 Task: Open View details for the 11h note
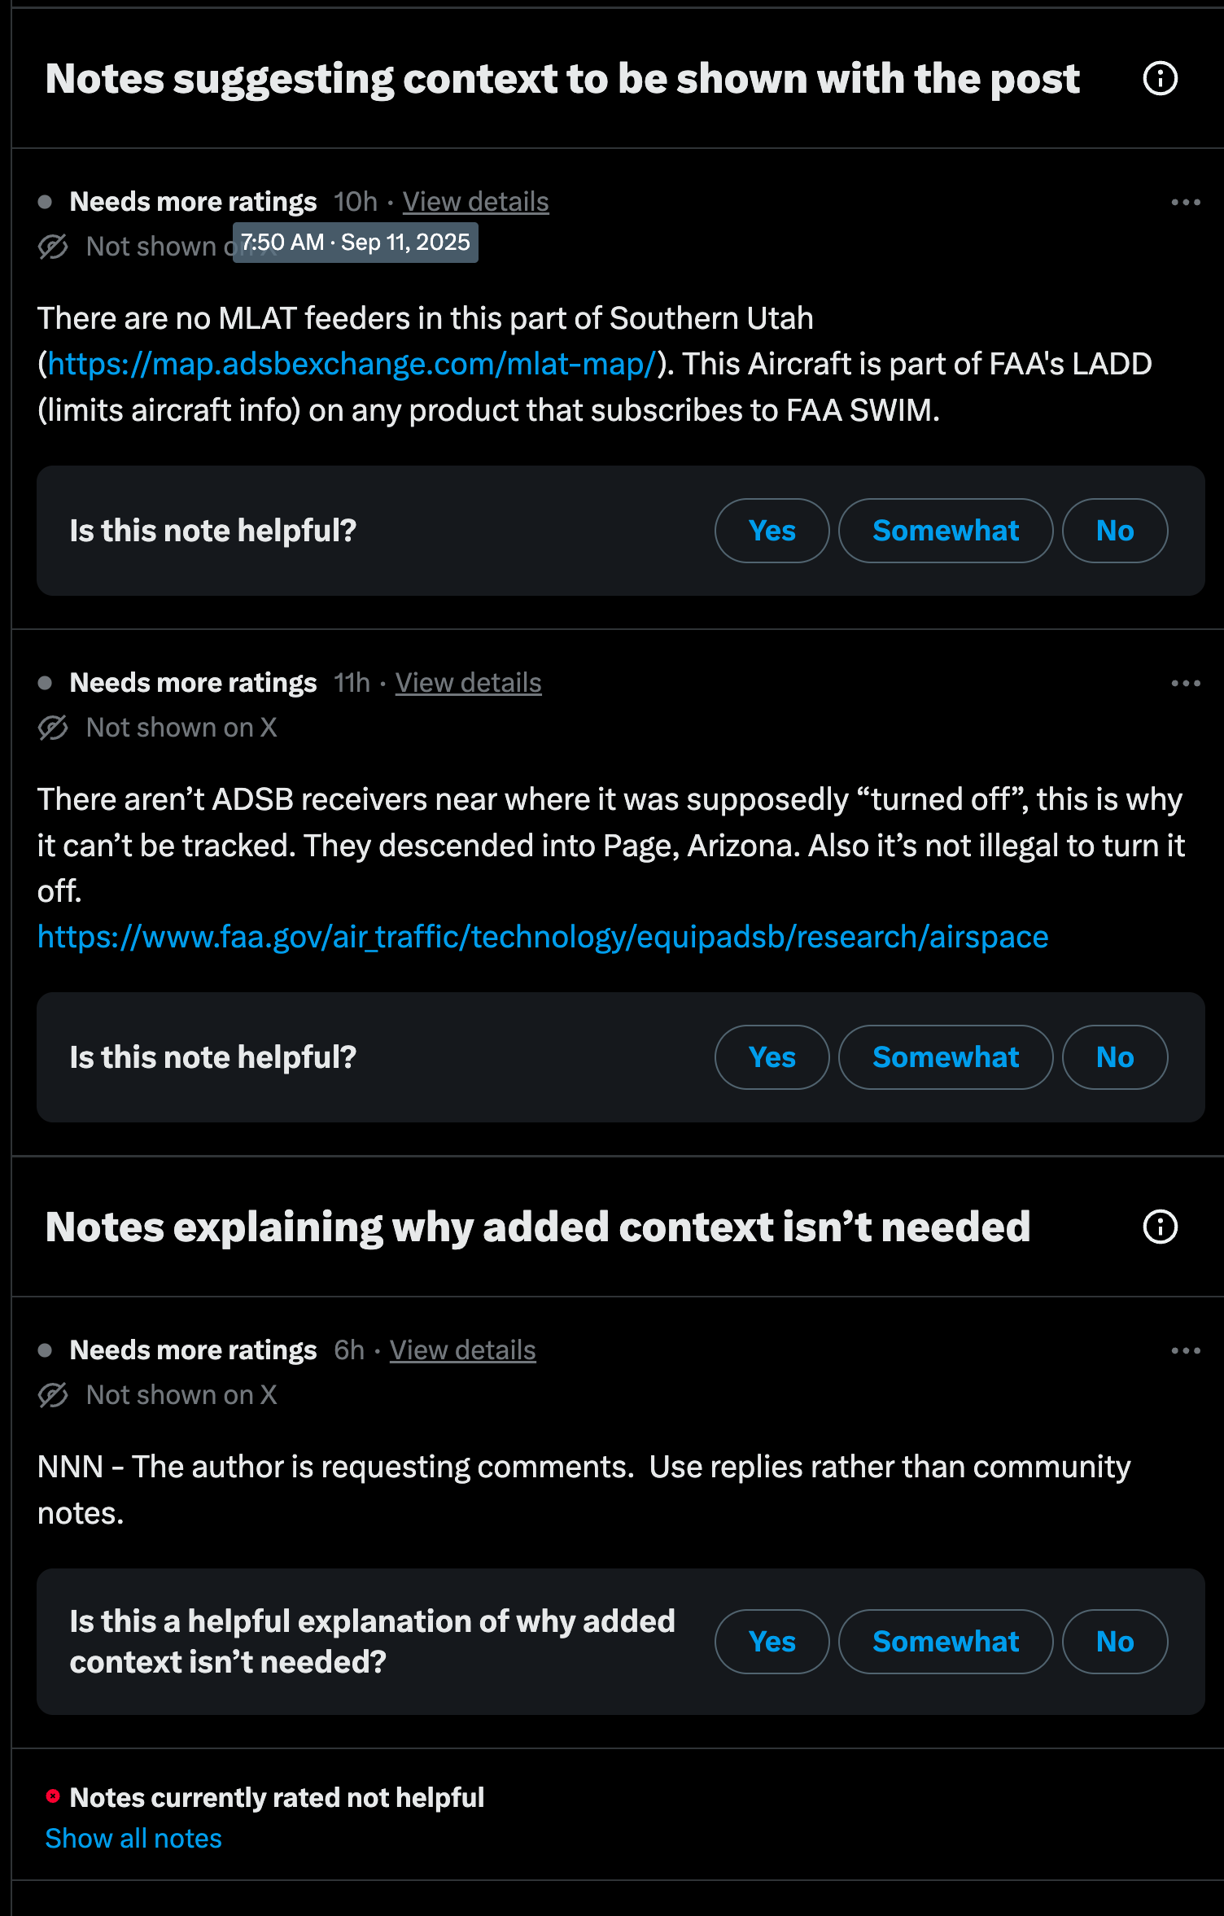(468, 683)
